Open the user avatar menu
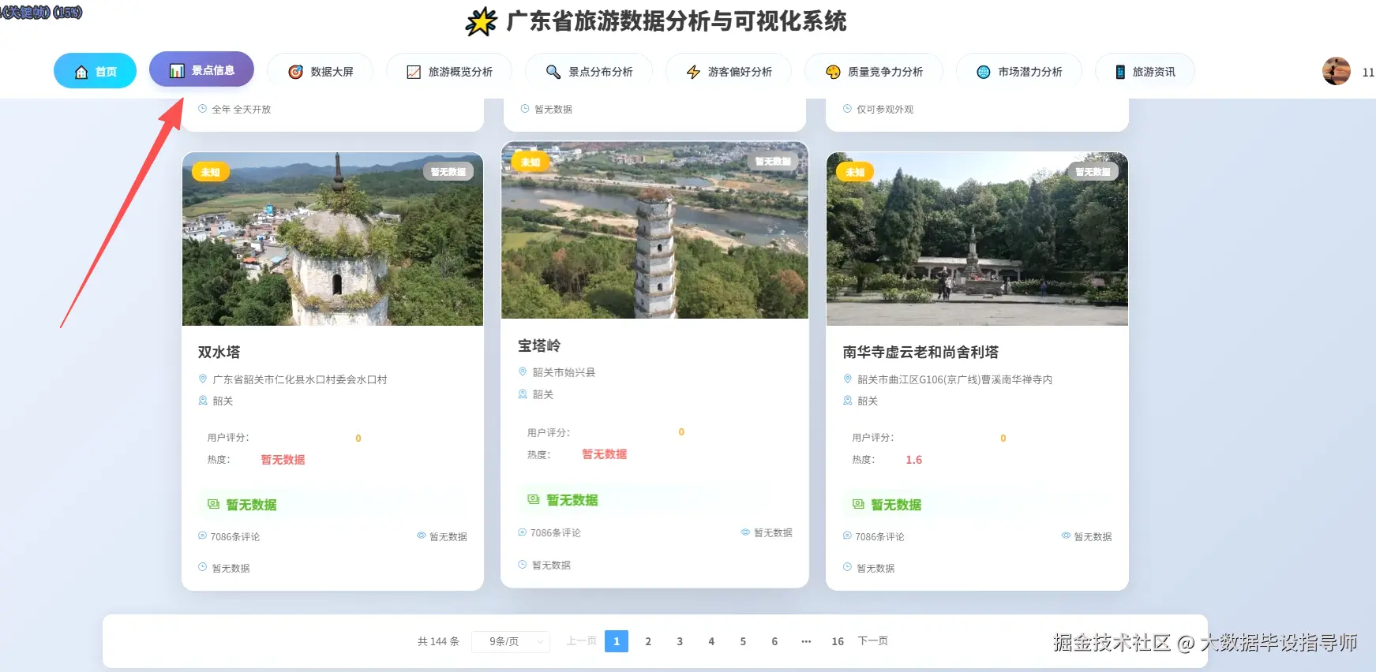The image size is (1376, 672). pos(1337,71)
